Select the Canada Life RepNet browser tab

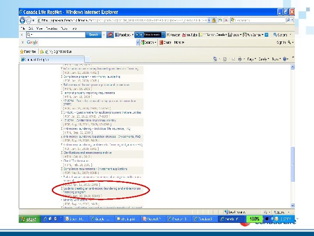(x=52, y=59)
